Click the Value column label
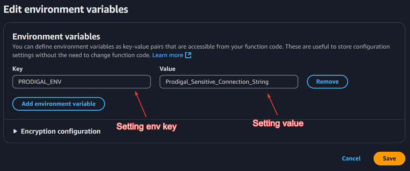This screenshot has width=410, height=171. click(167, 69)
